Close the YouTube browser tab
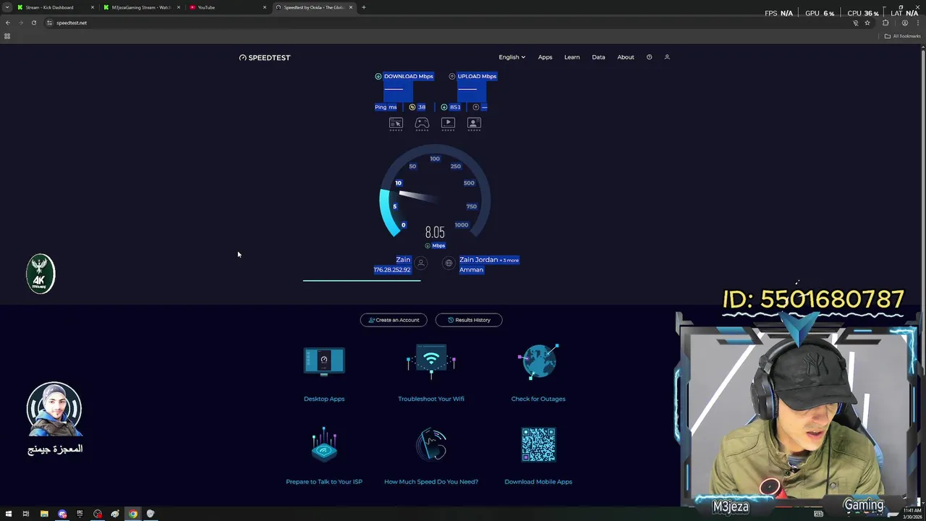926x521 pixels. point(264,7)
